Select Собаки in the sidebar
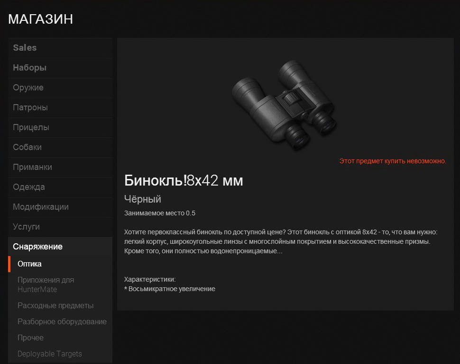This screenshot has width=460, height=364. (60, 147)
